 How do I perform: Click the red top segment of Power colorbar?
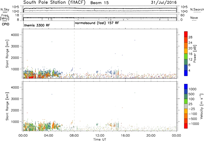186,34
